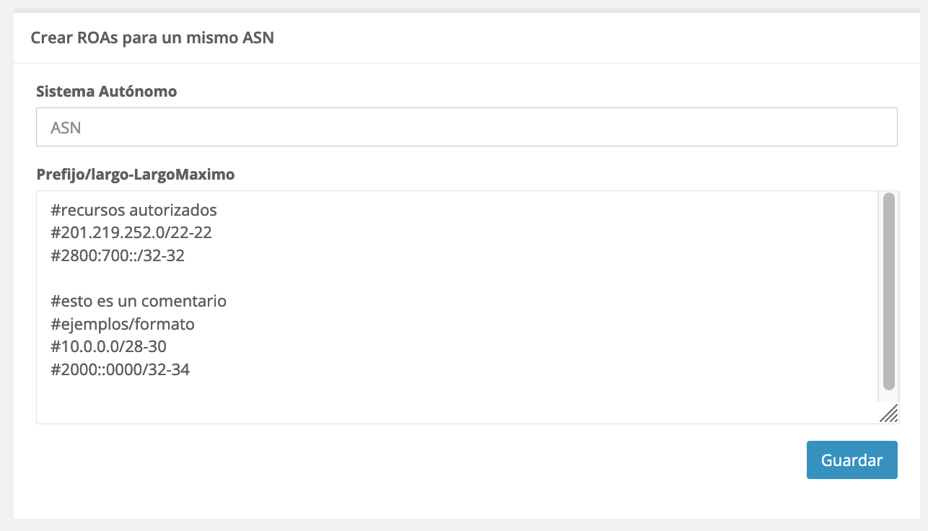Click the scrollbar track below the thumb

(x=888, y=396)
